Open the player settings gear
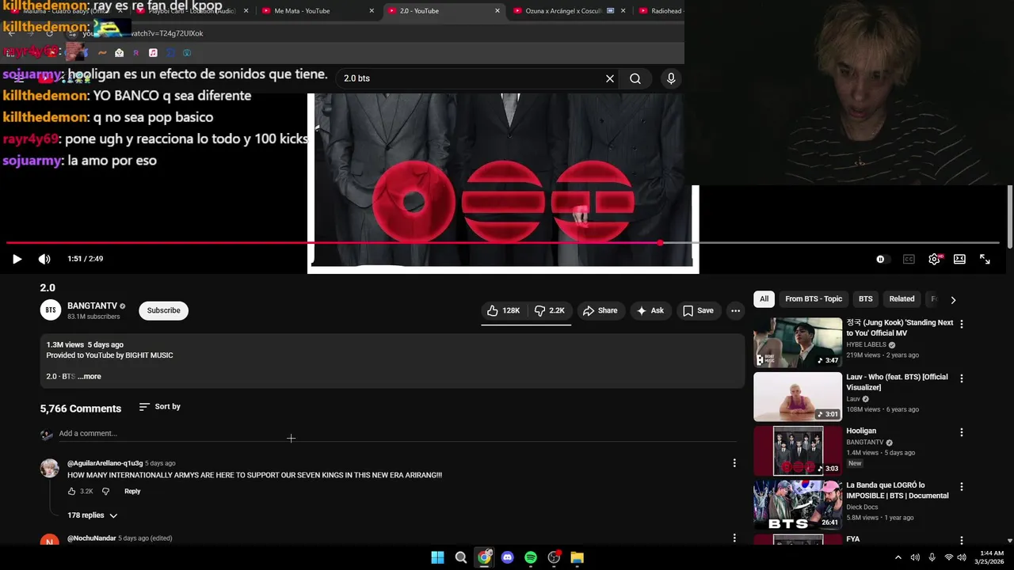The image size is (1014, 570). coord(935,259)
